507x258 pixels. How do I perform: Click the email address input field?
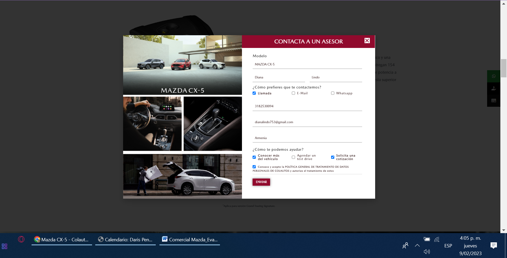coord(307,122)
